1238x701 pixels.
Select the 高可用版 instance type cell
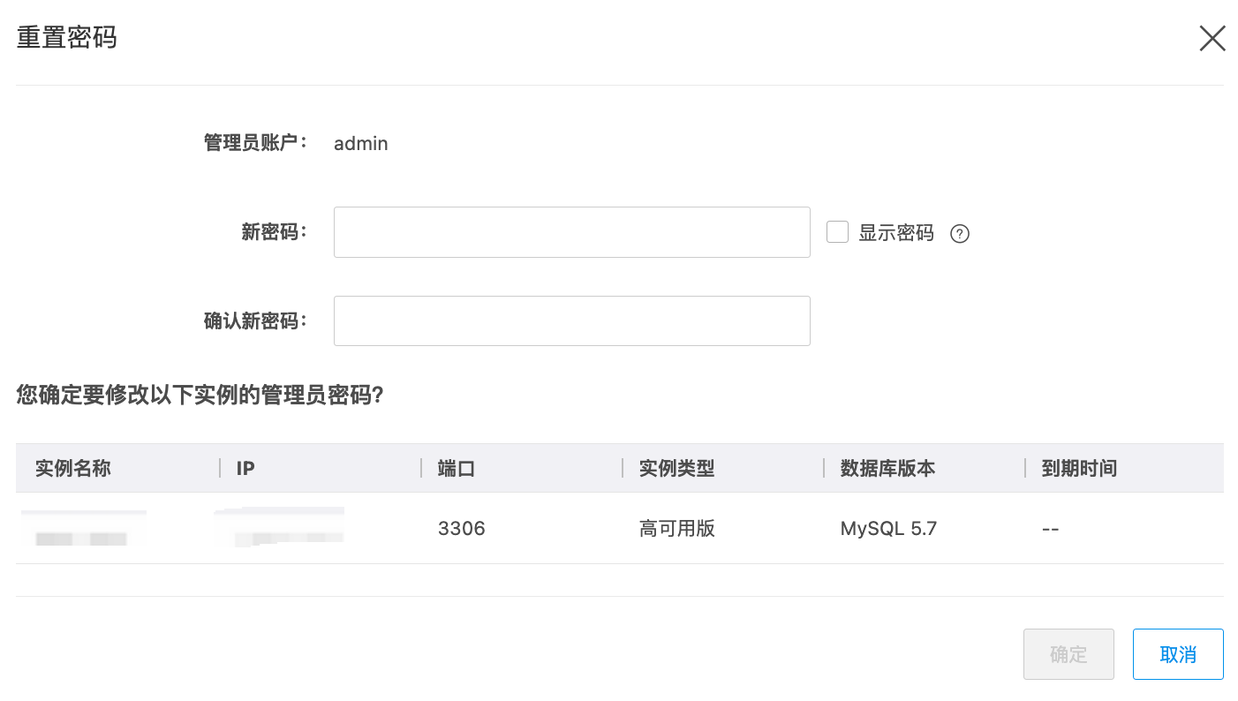[x=676, y=529]
